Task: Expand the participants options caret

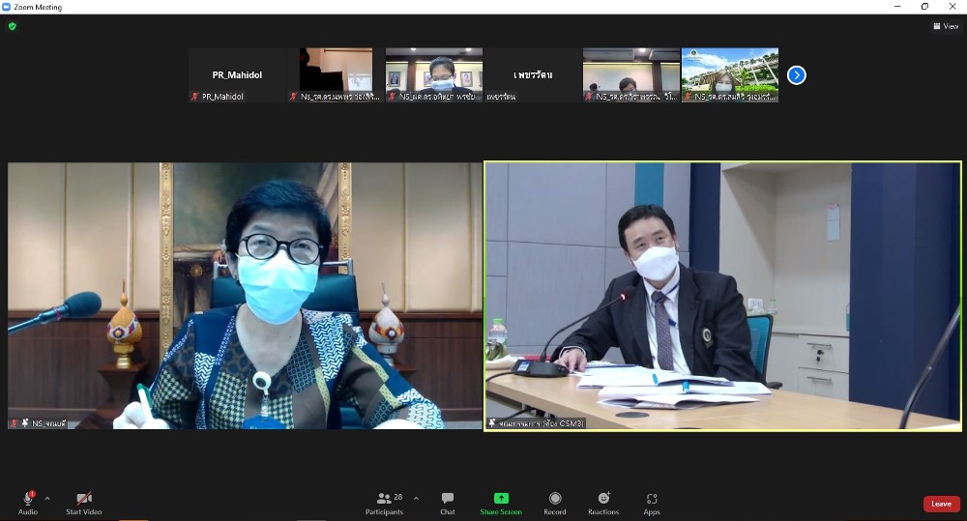Action: point(416,499)
